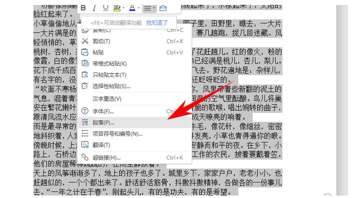This screenshot has width=359, height=198.
Task: Expand the font color dropdown arrow
Action: [x=139, y=8]
